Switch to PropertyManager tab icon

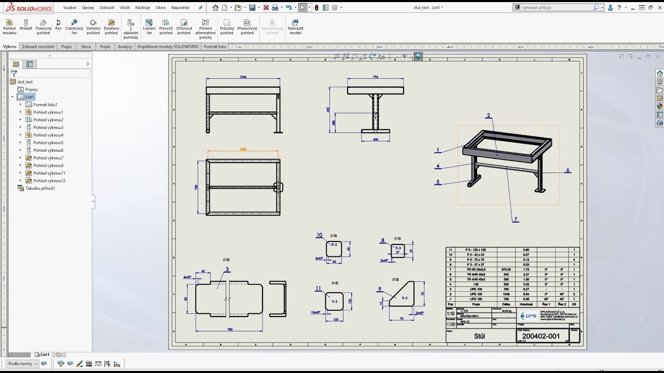30,64
